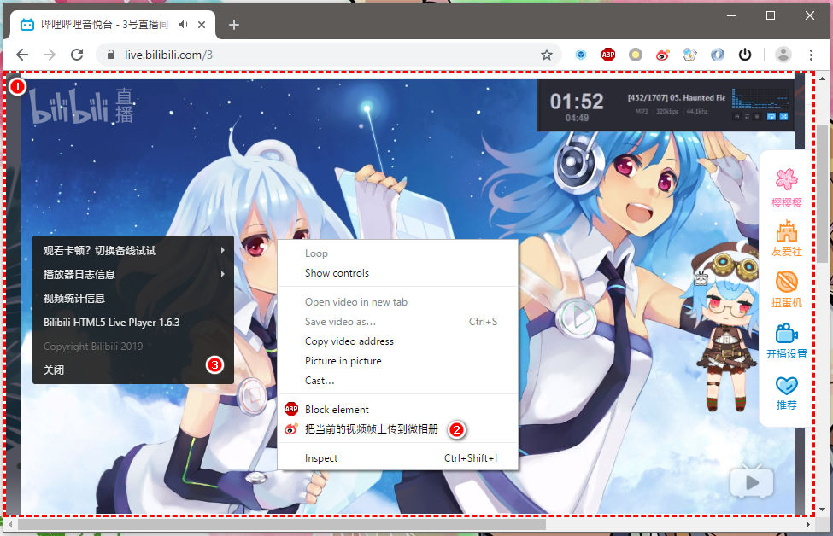Open the Weibo eye extension icon in the toolbar
This screenshot has width=833, height=536.
coord(662,55)
